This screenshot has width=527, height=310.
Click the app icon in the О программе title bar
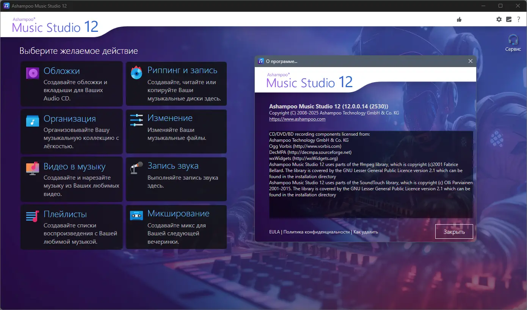tap(260, 61)
